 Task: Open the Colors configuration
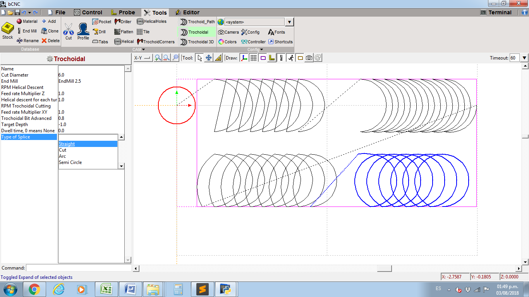coord(227,42)
